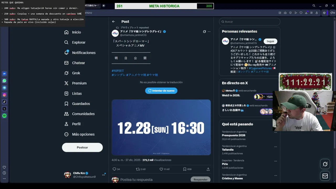Click the Intentar de nuevo translation button
The image size is (336, 189).
pyautogui.click(x=161, y=91)
